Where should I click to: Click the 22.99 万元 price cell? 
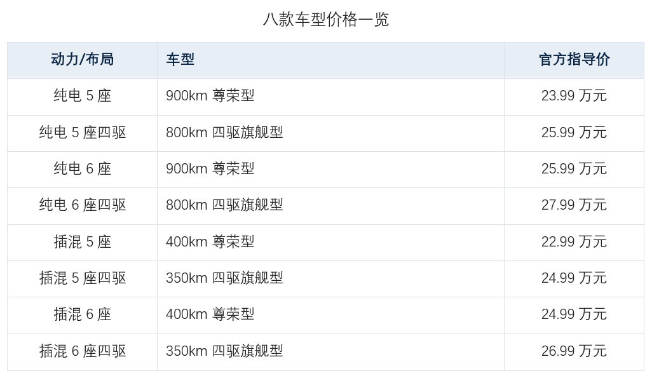574,242
